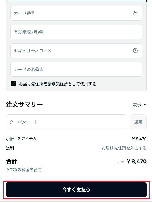Click the お届け先住所を請求先住所として使用する label text

click(x=58, y=84)
